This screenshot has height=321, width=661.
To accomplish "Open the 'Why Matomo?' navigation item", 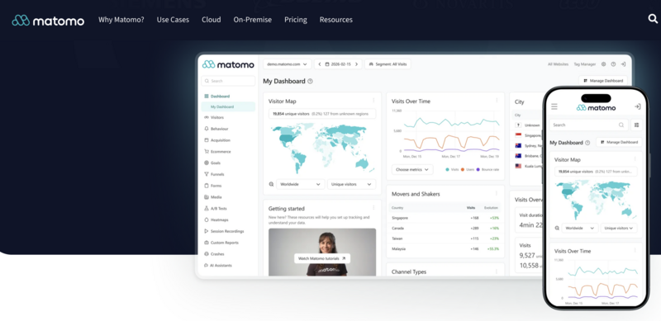I will [121, 19].
